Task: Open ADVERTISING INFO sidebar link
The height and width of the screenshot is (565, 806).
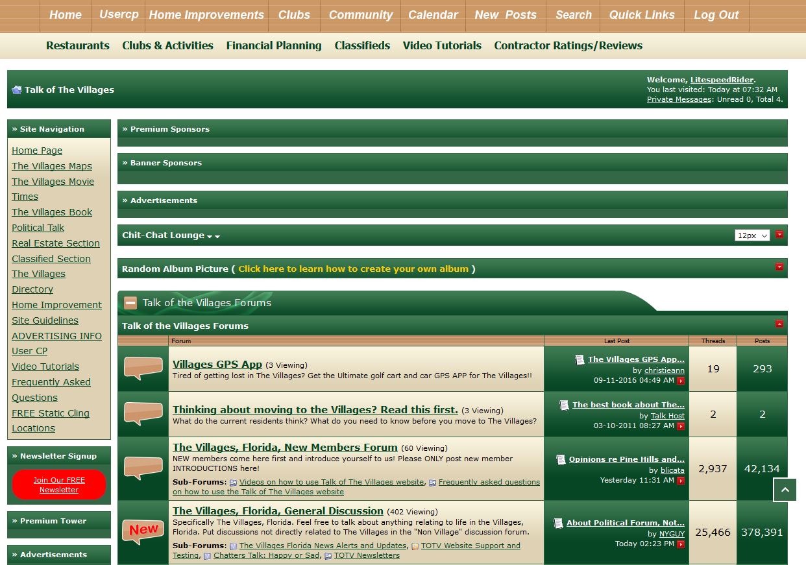Action: (x=56, y=336)
